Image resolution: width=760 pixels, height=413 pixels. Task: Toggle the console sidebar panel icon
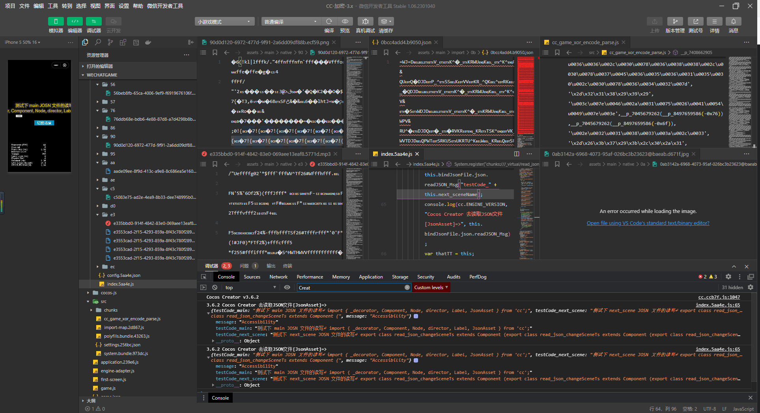coord(204,288)
